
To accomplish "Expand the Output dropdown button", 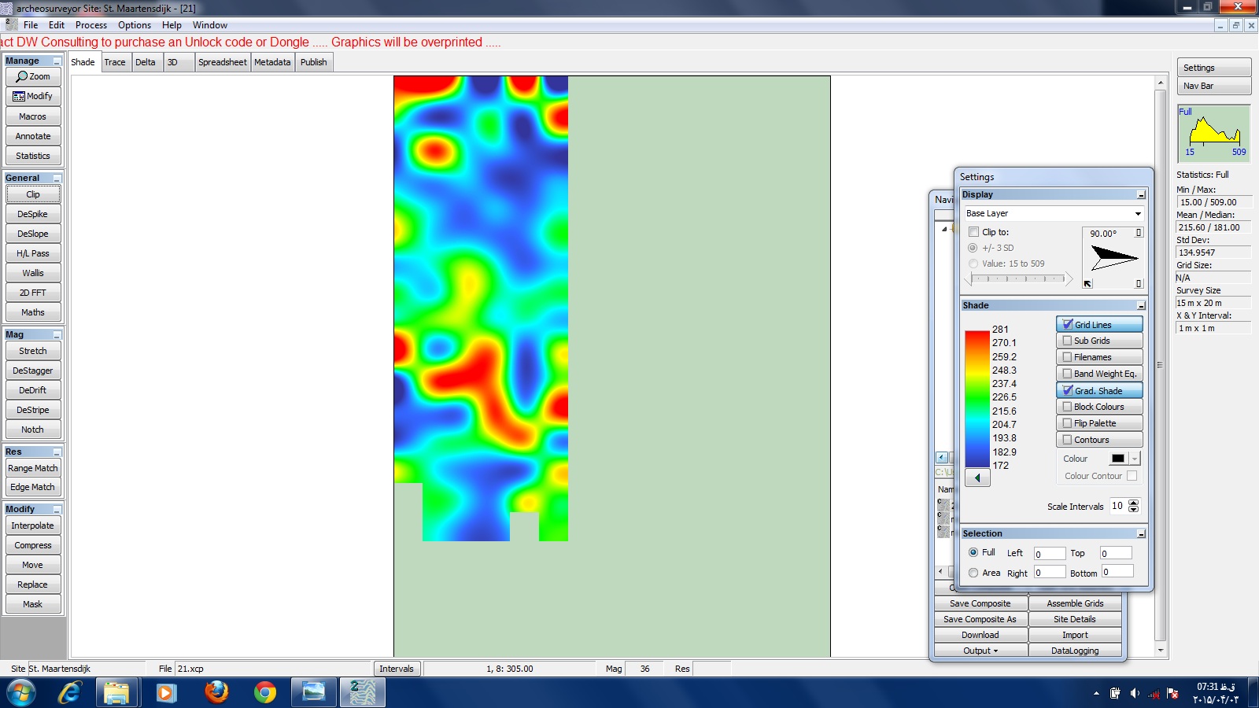I will 980,651.
